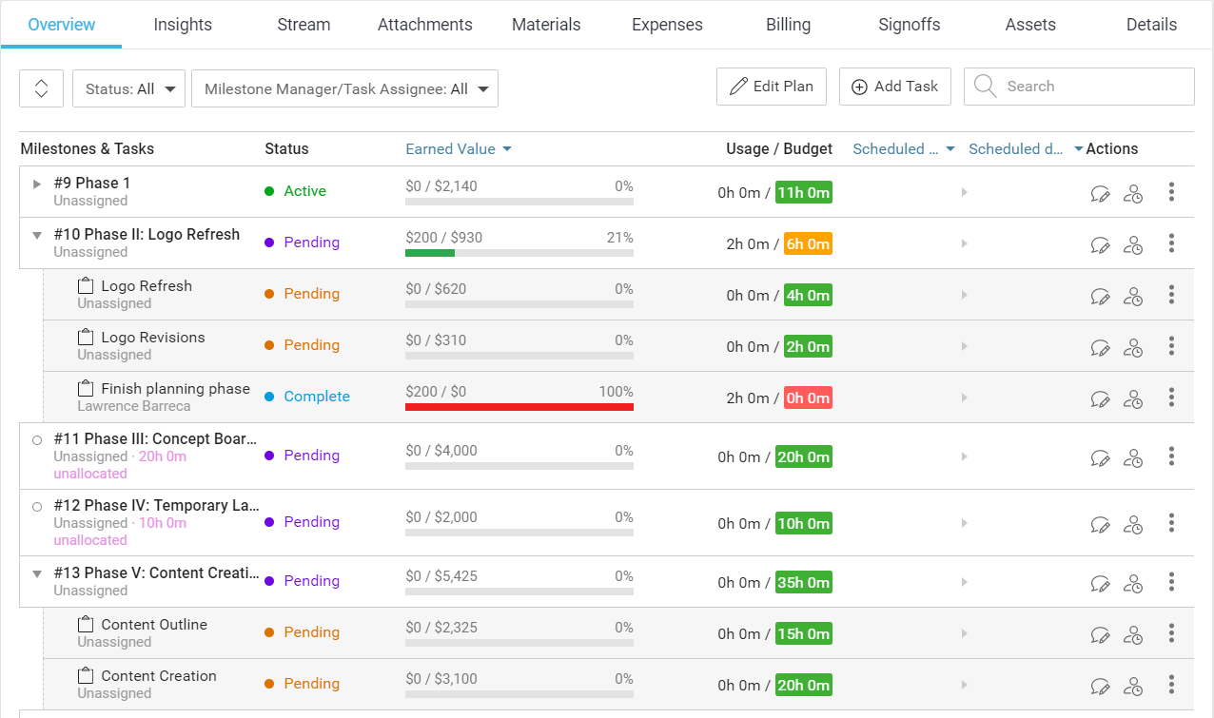Click the Edit Plan button
Viewport: 1214px width, 718px height.
pos(771,86)
